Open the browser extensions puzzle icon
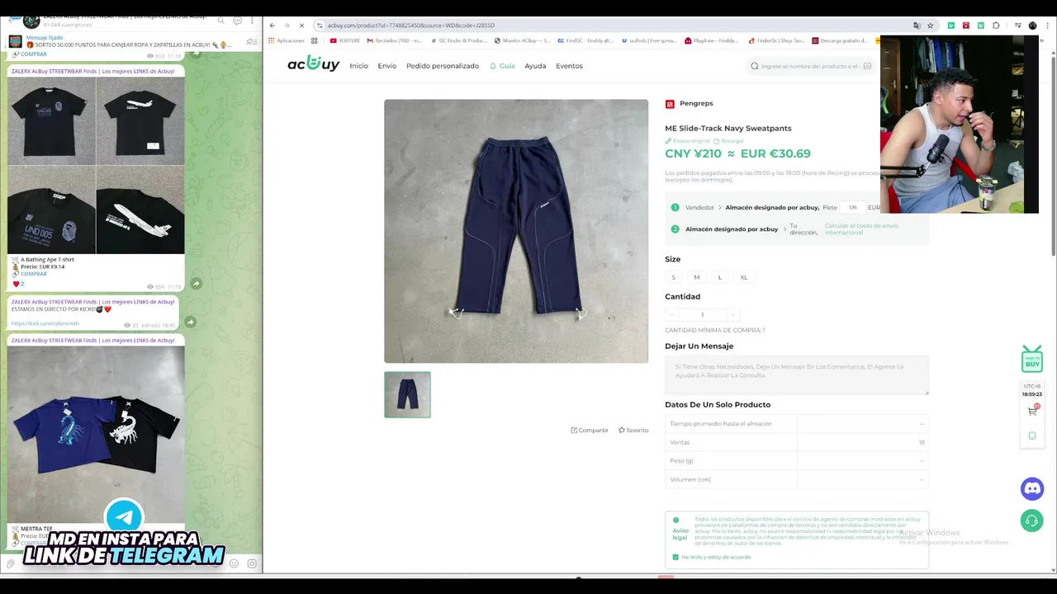1057x594 pixels. tap(996, 26)
